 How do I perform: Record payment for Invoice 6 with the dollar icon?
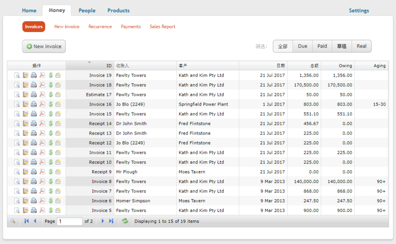(51, 201)
